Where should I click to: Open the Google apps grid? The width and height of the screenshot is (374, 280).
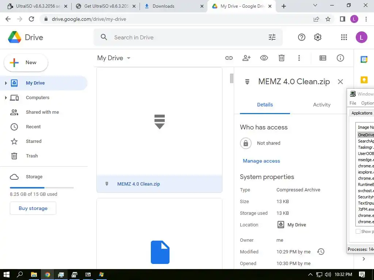(x=344, y=37)
